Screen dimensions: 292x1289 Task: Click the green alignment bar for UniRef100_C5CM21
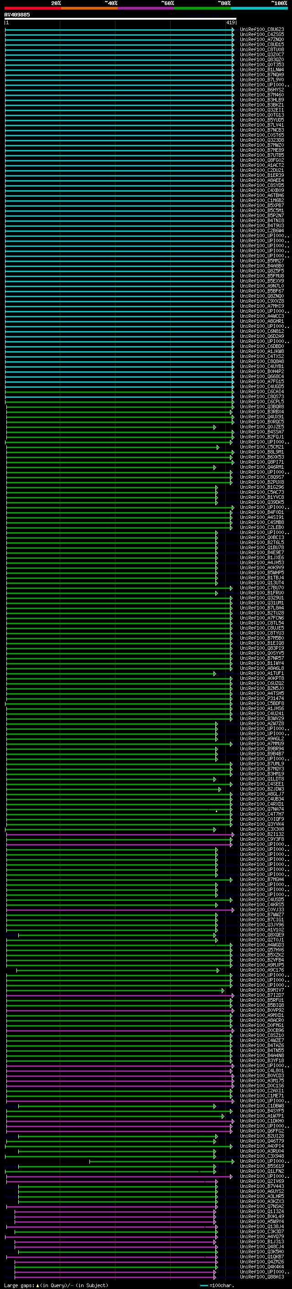(x=112, y=447)
